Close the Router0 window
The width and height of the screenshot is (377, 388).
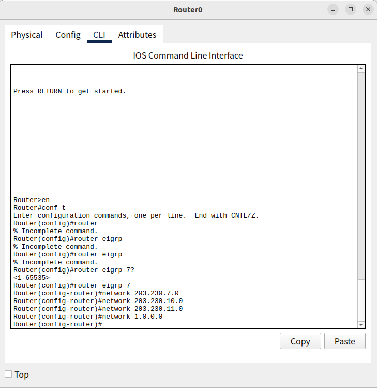[368, 10]
